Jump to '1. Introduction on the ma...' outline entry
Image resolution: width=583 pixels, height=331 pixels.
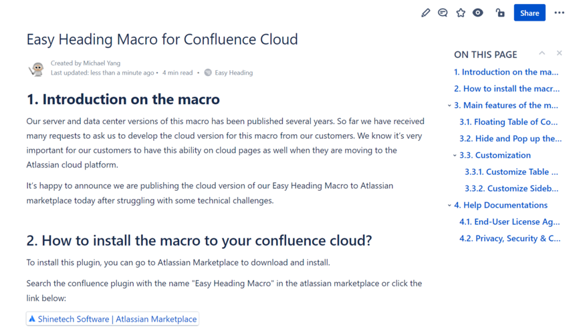tap(506, 72)
